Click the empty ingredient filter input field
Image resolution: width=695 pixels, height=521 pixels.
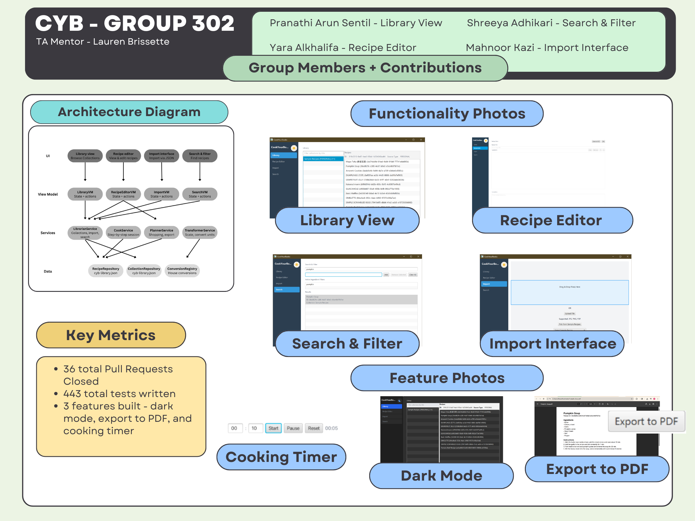tap(343, 275)
